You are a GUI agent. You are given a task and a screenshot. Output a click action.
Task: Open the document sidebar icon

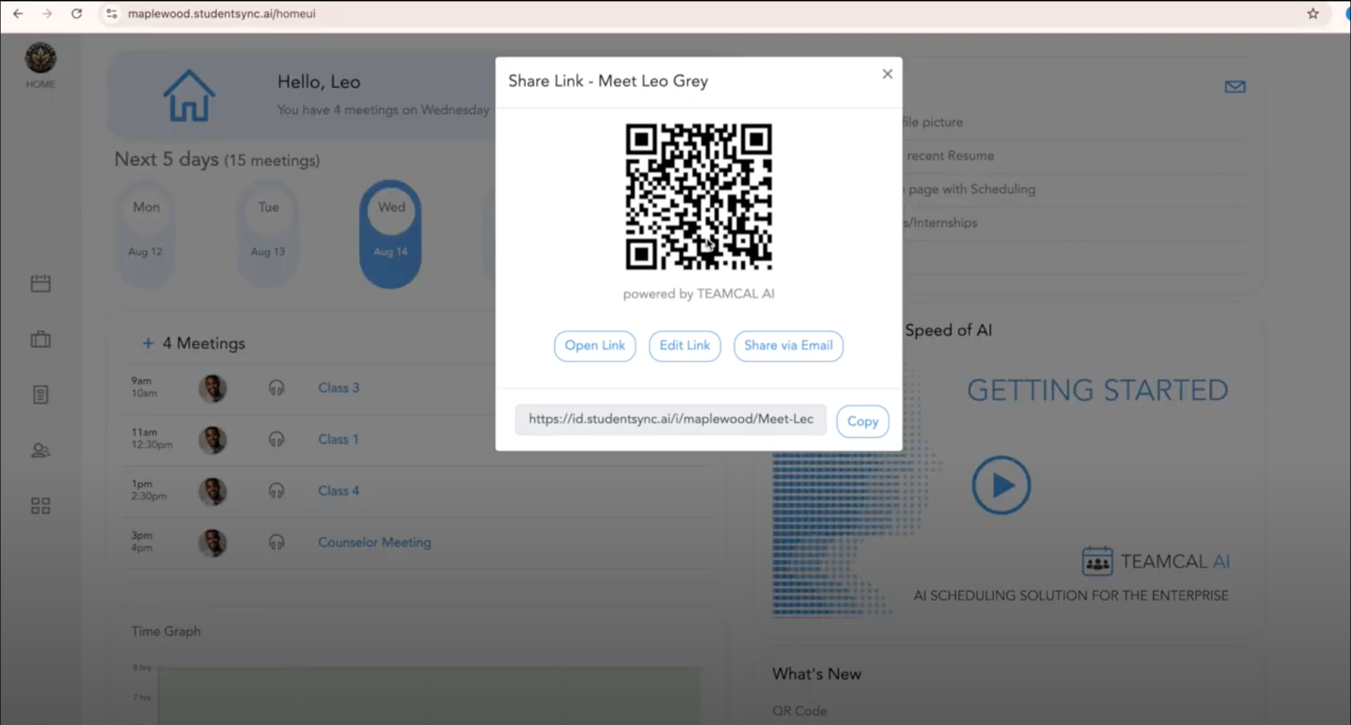[41, 395]
